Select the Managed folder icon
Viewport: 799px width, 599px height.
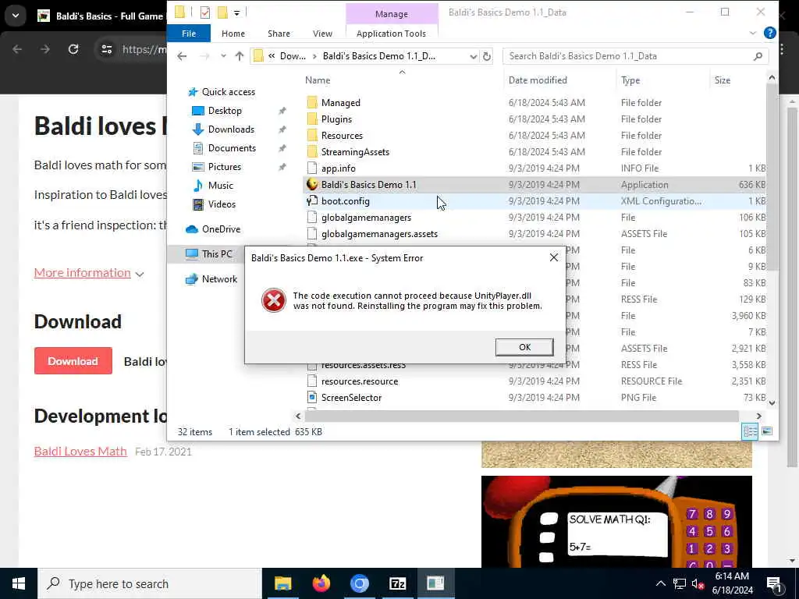(x=312, y=103)
